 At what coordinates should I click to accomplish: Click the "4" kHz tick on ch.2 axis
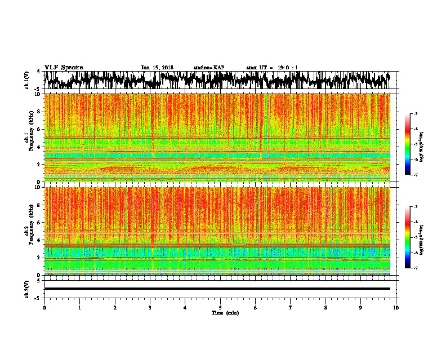39,240
